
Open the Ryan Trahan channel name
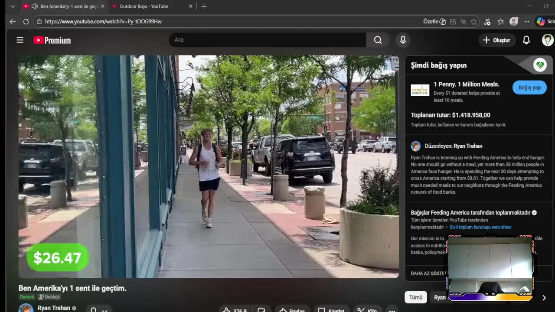[54, 308]
